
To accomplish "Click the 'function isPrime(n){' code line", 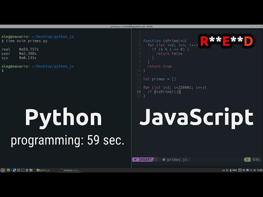I will 165,41.
